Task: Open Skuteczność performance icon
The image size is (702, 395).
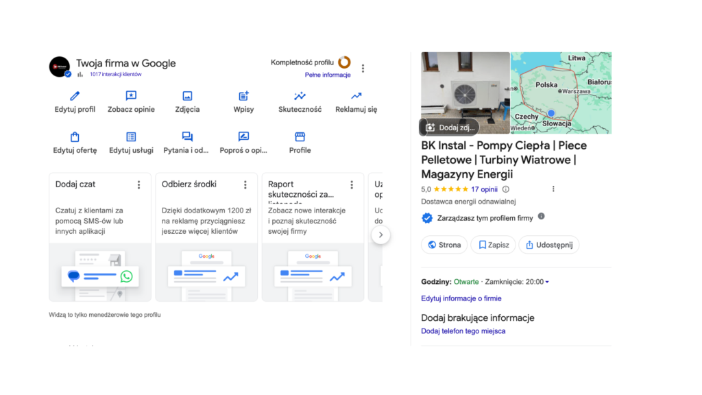Action: coord(300,96)
